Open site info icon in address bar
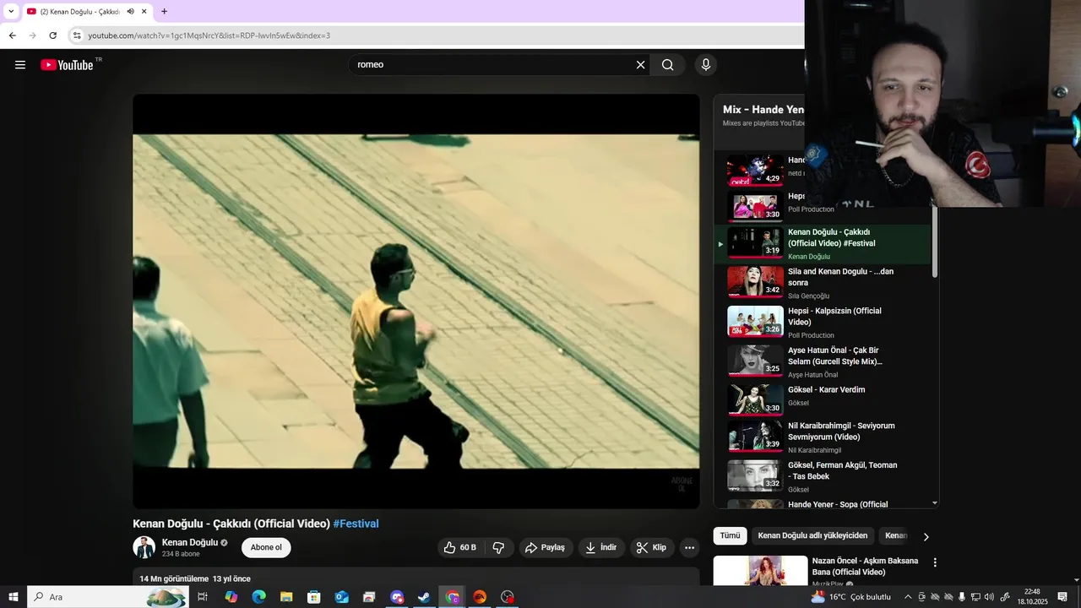 click(x=77, y=35)
